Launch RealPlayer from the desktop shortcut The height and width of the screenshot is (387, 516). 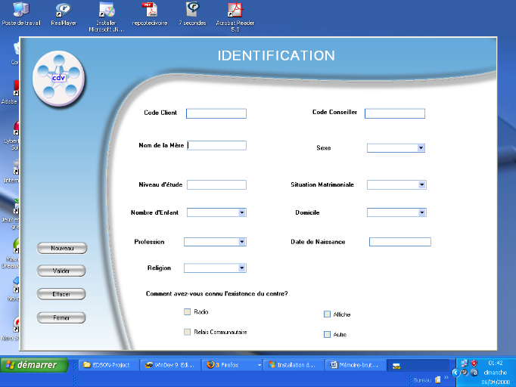point(63,11)
